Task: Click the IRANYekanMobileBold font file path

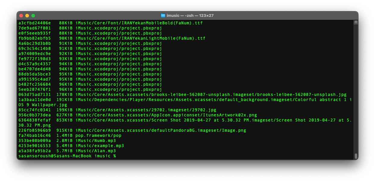Action: pos(139,23)
